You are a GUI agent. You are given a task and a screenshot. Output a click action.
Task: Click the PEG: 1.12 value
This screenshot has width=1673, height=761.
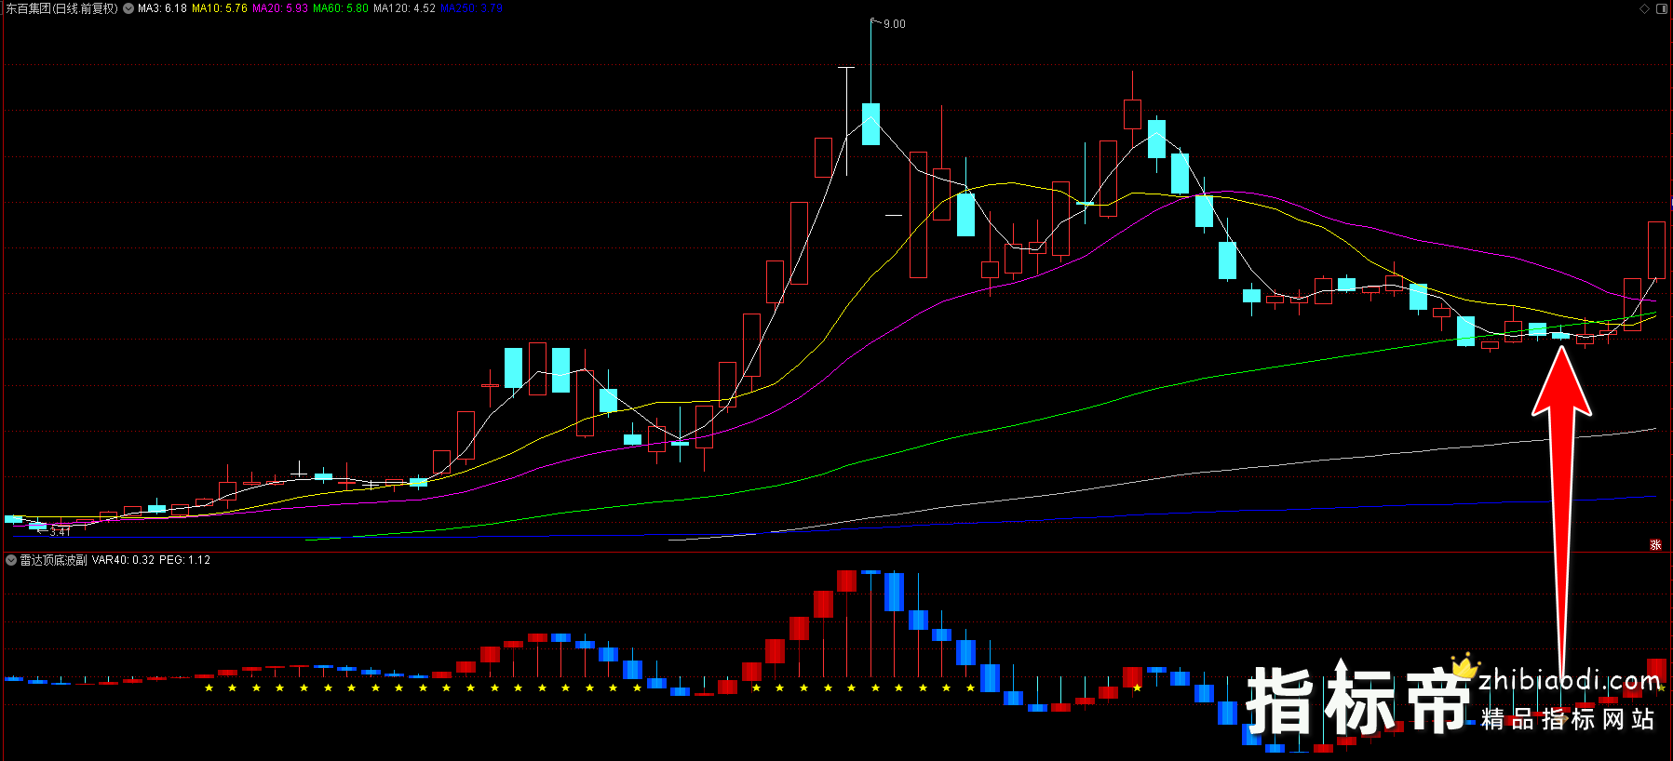[184, 560]
